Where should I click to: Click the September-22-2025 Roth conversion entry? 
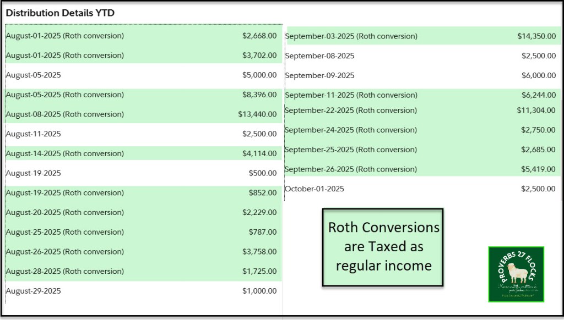click(351, 110)
